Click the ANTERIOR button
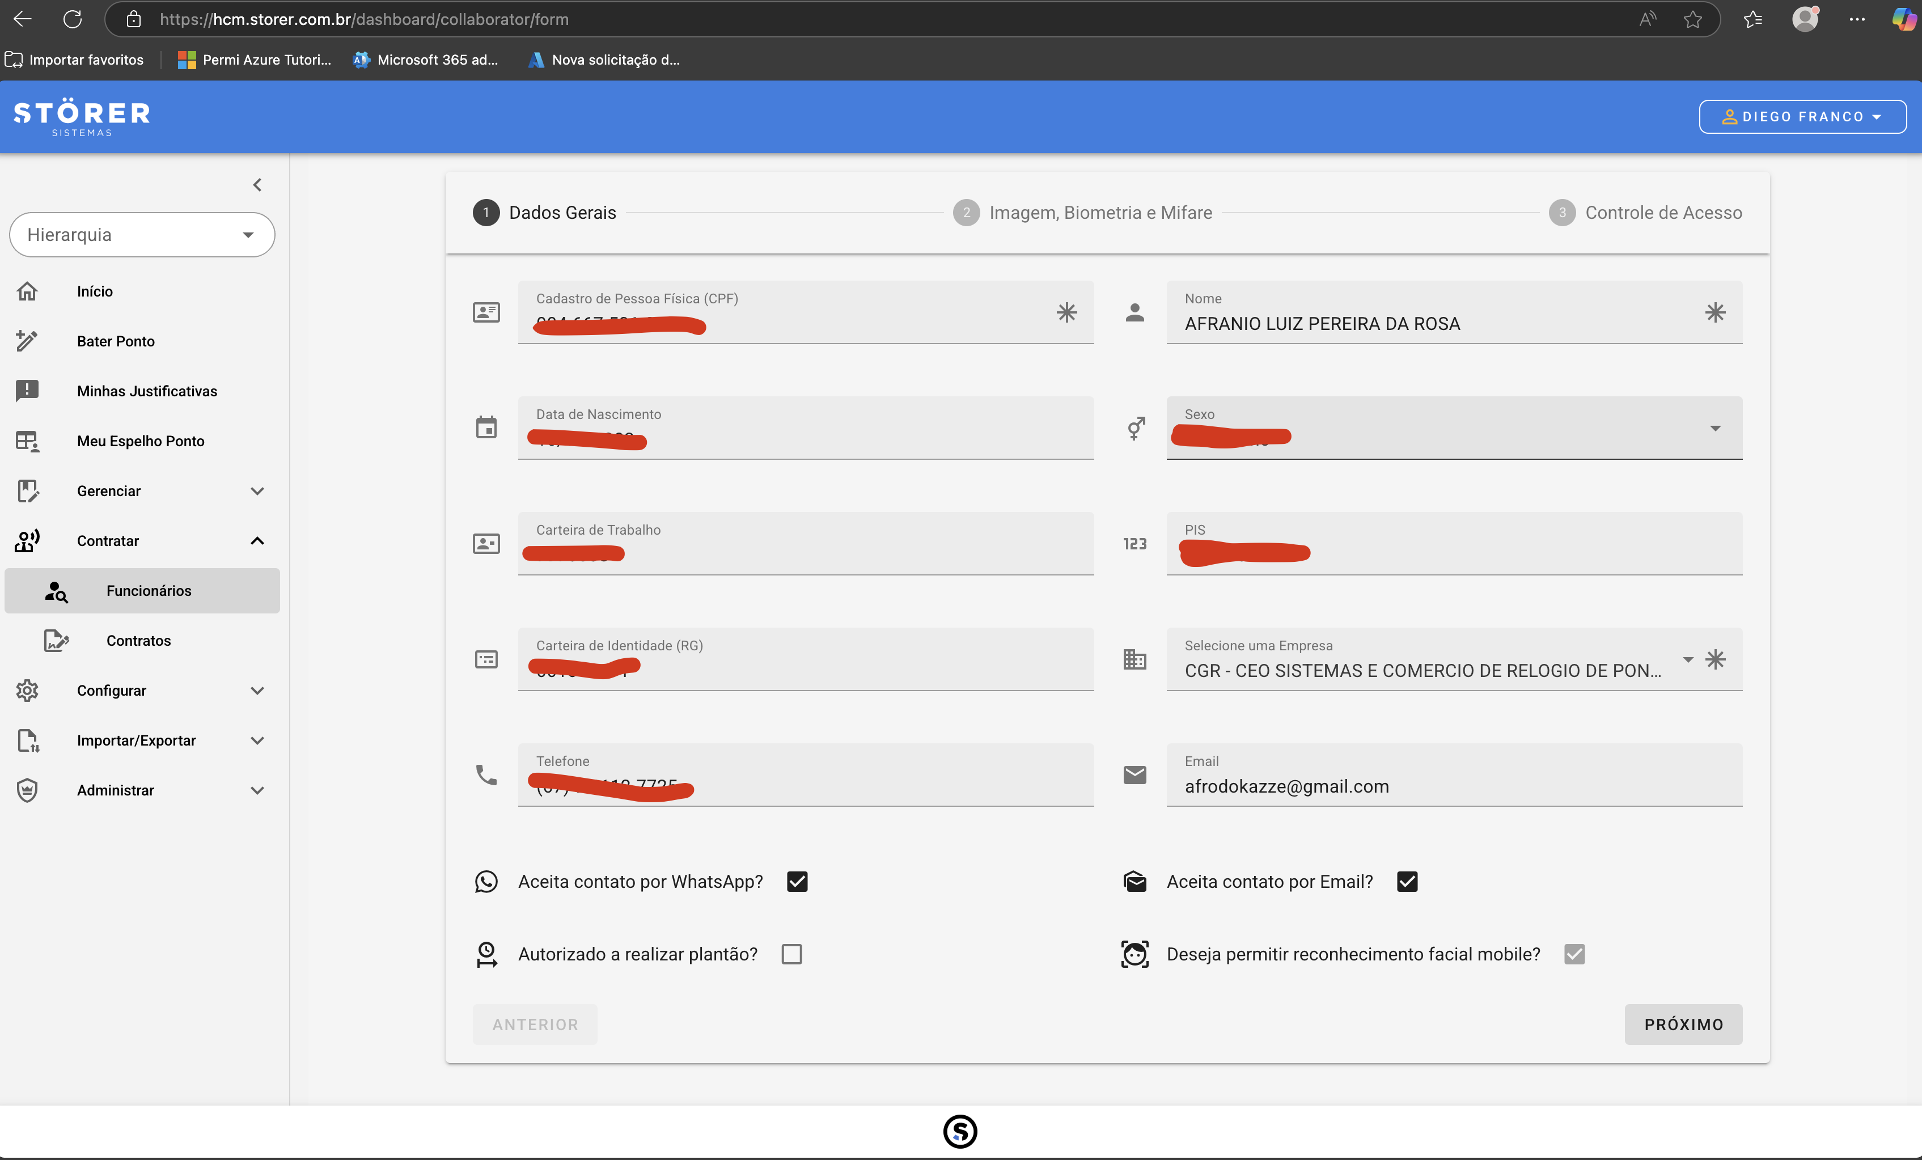 [x=535, y=1024]
